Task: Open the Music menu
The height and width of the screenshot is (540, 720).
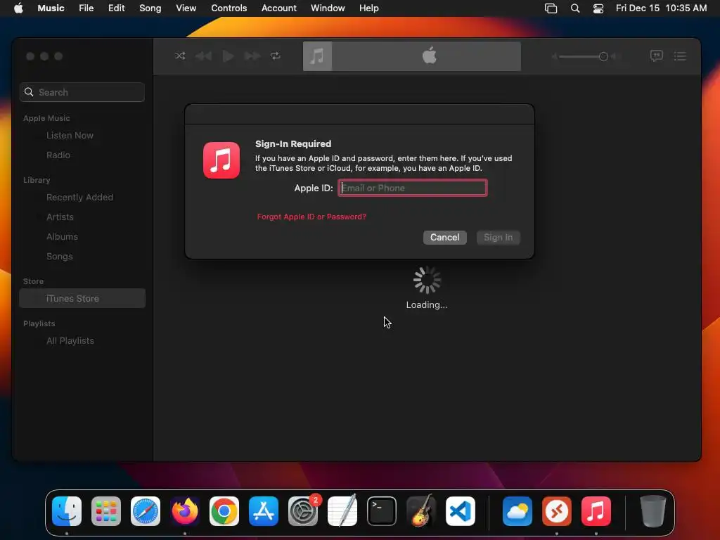Action: coord(51,8)
